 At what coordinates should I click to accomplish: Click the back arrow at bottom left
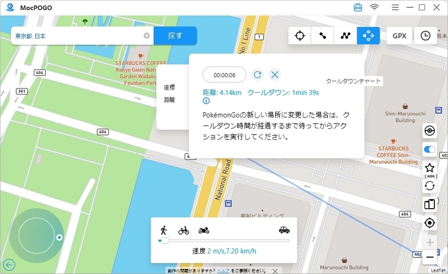[x=9, y=265]
